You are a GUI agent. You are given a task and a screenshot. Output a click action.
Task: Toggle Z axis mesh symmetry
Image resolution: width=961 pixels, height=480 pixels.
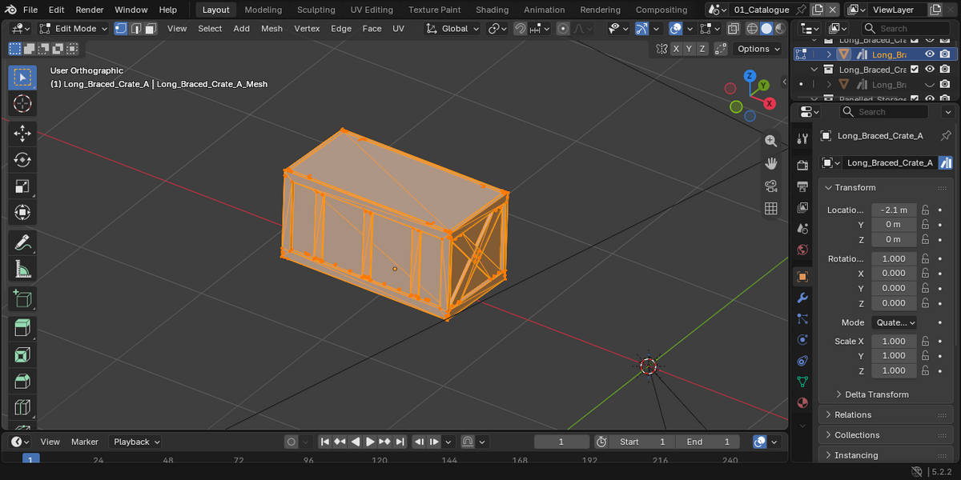(702, 49)
